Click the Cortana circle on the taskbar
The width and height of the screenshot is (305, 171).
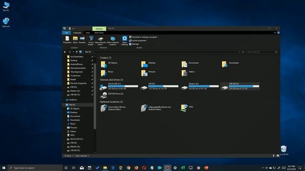[66, 168]
